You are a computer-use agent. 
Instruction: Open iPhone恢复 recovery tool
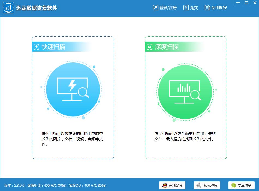pyautogui.click(x=207, y=185)
